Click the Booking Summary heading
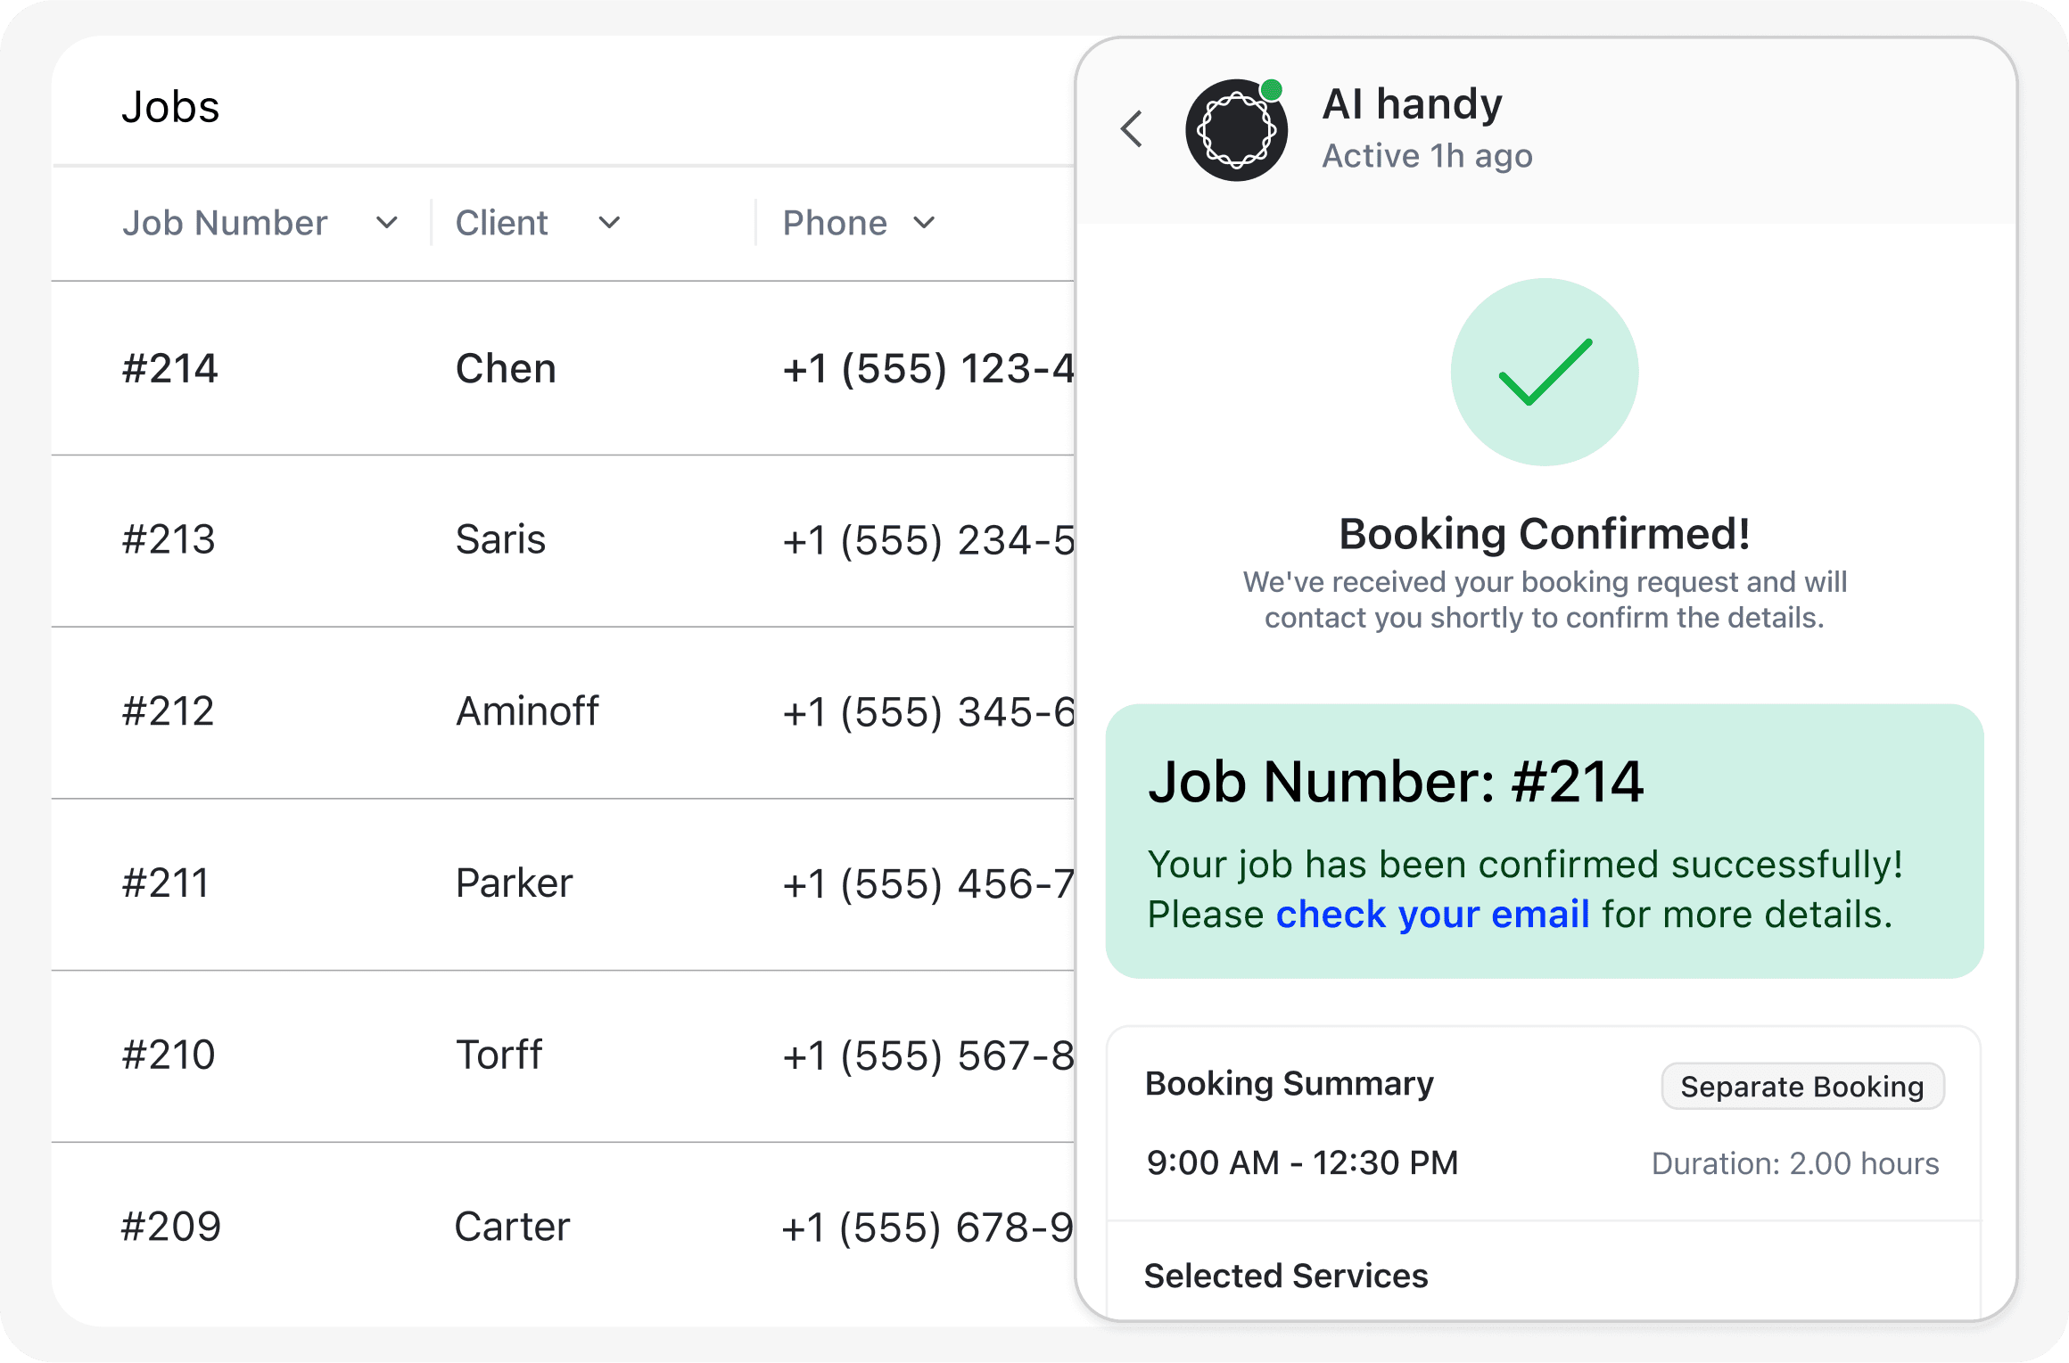The height and width of the screenshot is (1363, 2069). coord(1289,1084)
